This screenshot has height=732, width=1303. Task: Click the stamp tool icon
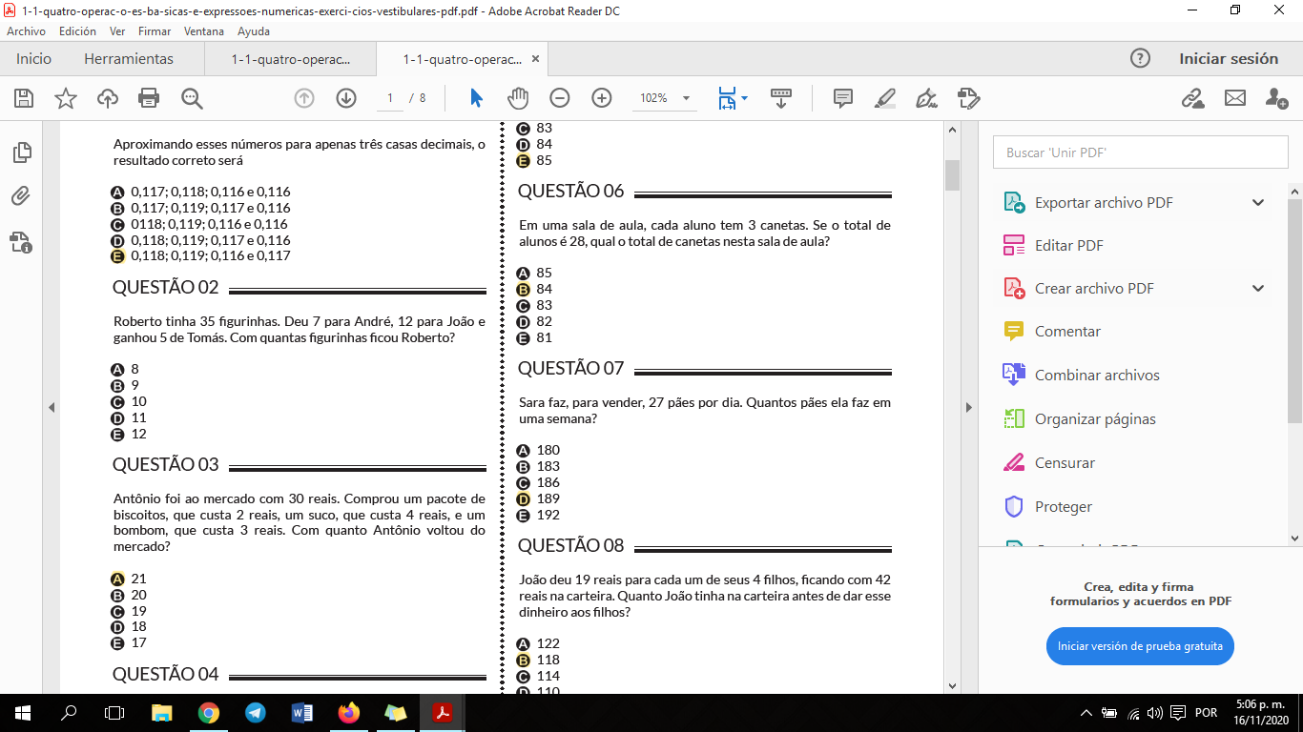968,98
